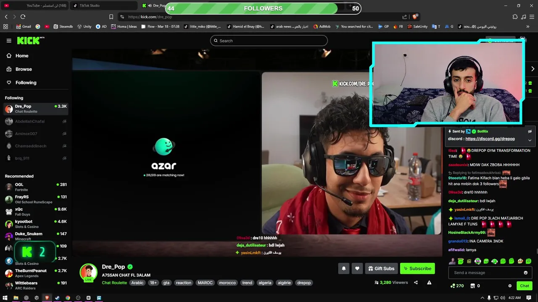
Task: Click the Brave Shields lion icon
Action: tap(415, 17)
